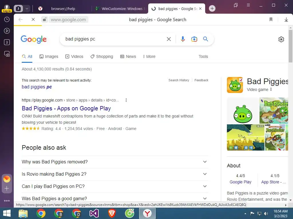This screenshot has width=293, height=219.
Task: Launch Brave browser from the taskbar
Action: (112, 213)
